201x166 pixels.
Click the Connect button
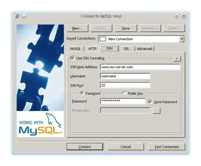pos(85,147)
